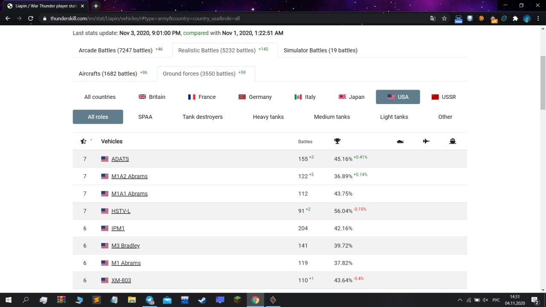The width and height of the screenshot is (546, 307).
Task: Open Chrome profile avatar
Action: [527, 18]
